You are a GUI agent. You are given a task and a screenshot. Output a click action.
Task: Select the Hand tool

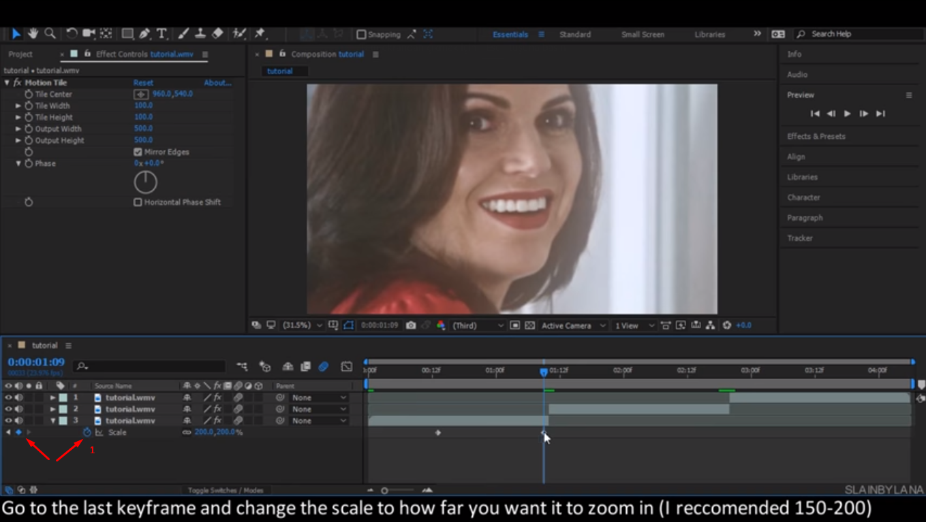[x=33, y=33]
